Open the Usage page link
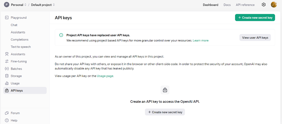Screen dimensions: 282x124 tap(105, 76)
